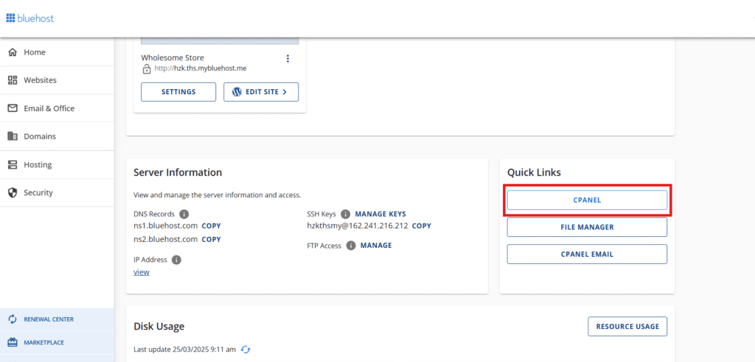Screen dimensions: 755x362
Task: Click the padlock icon beside site URL
Action: [147, 68]
